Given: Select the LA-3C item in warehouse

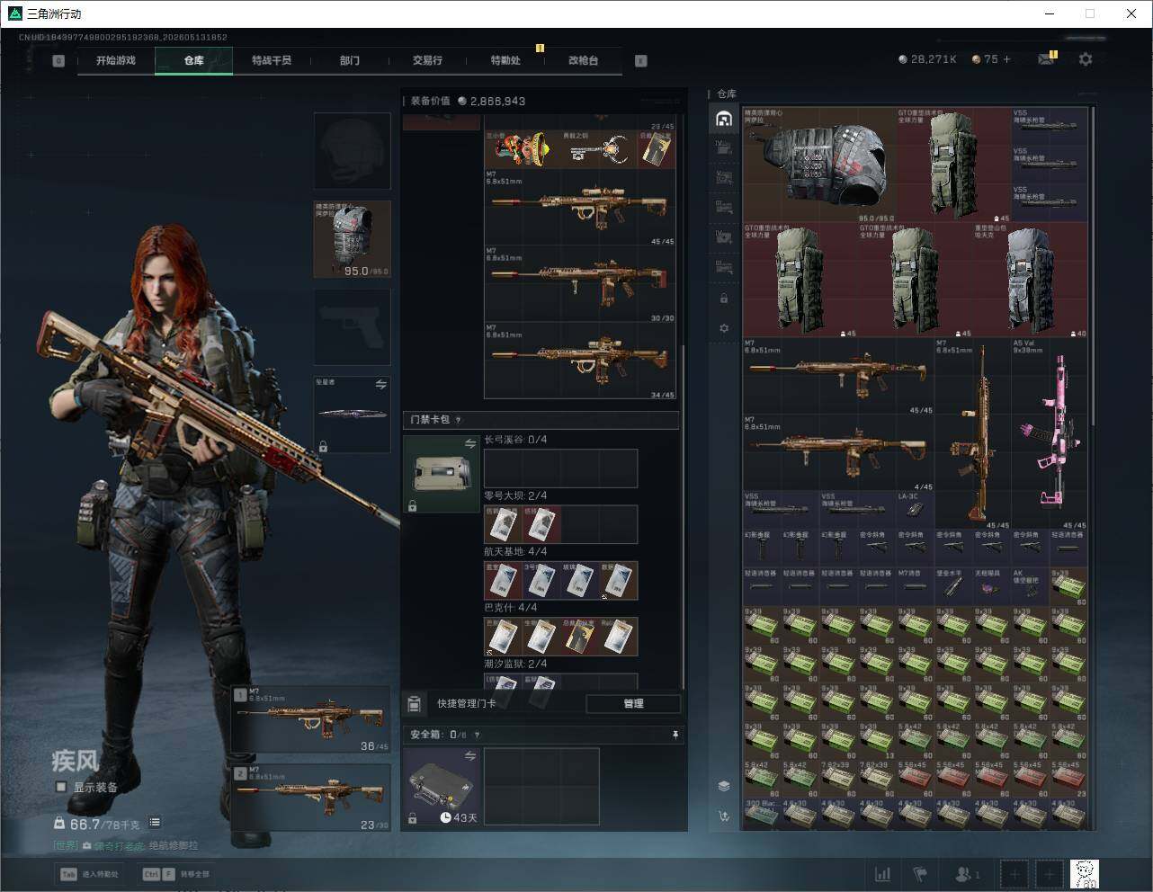Looking at the screenshot, I should [915, 509].
